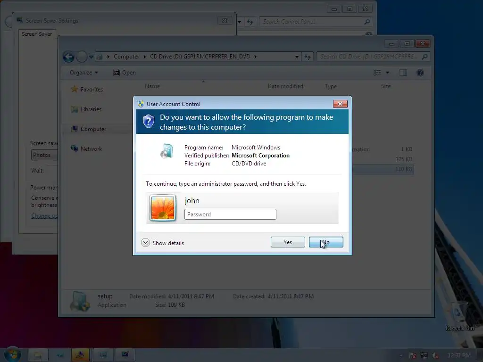Click No in User Account Control dialog
483x362 pixels.
point(326,242)
